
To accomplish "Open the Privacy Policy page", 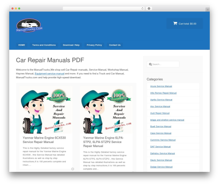I will point(94,45).
